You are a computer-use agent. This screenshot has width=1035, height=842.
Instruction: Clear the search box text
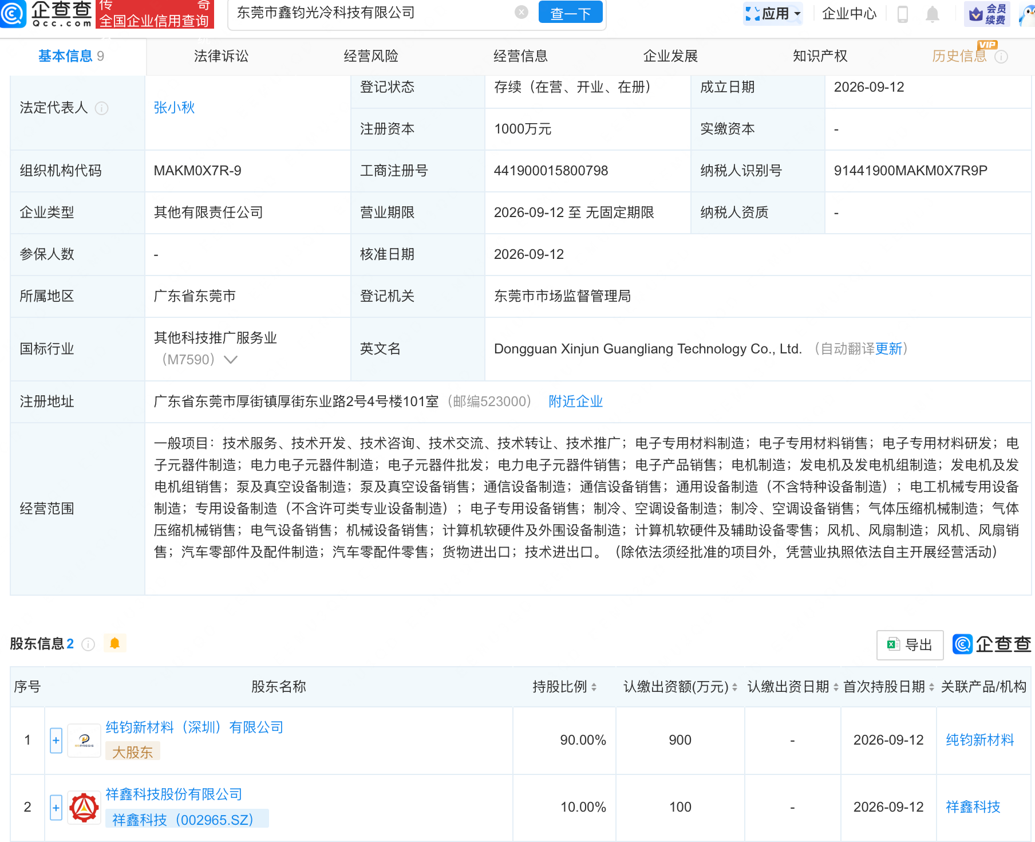click(521, 12)
